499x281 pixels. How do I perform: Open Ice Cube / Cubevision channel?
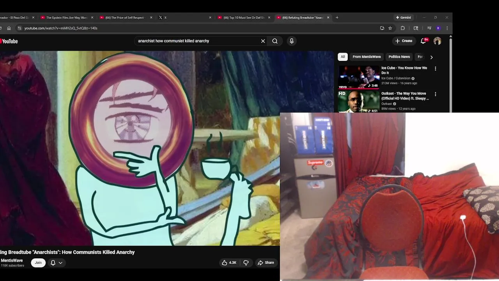[396, 78]
